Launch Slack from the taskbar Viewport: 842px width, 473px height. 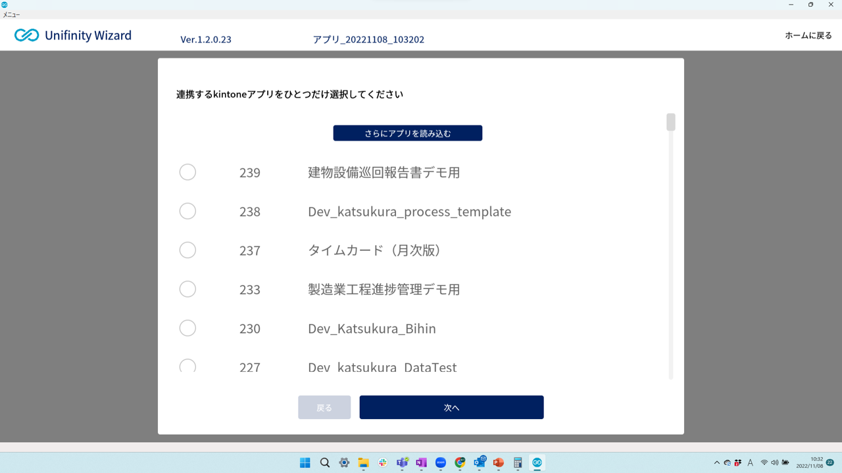[x=383, y=462]
